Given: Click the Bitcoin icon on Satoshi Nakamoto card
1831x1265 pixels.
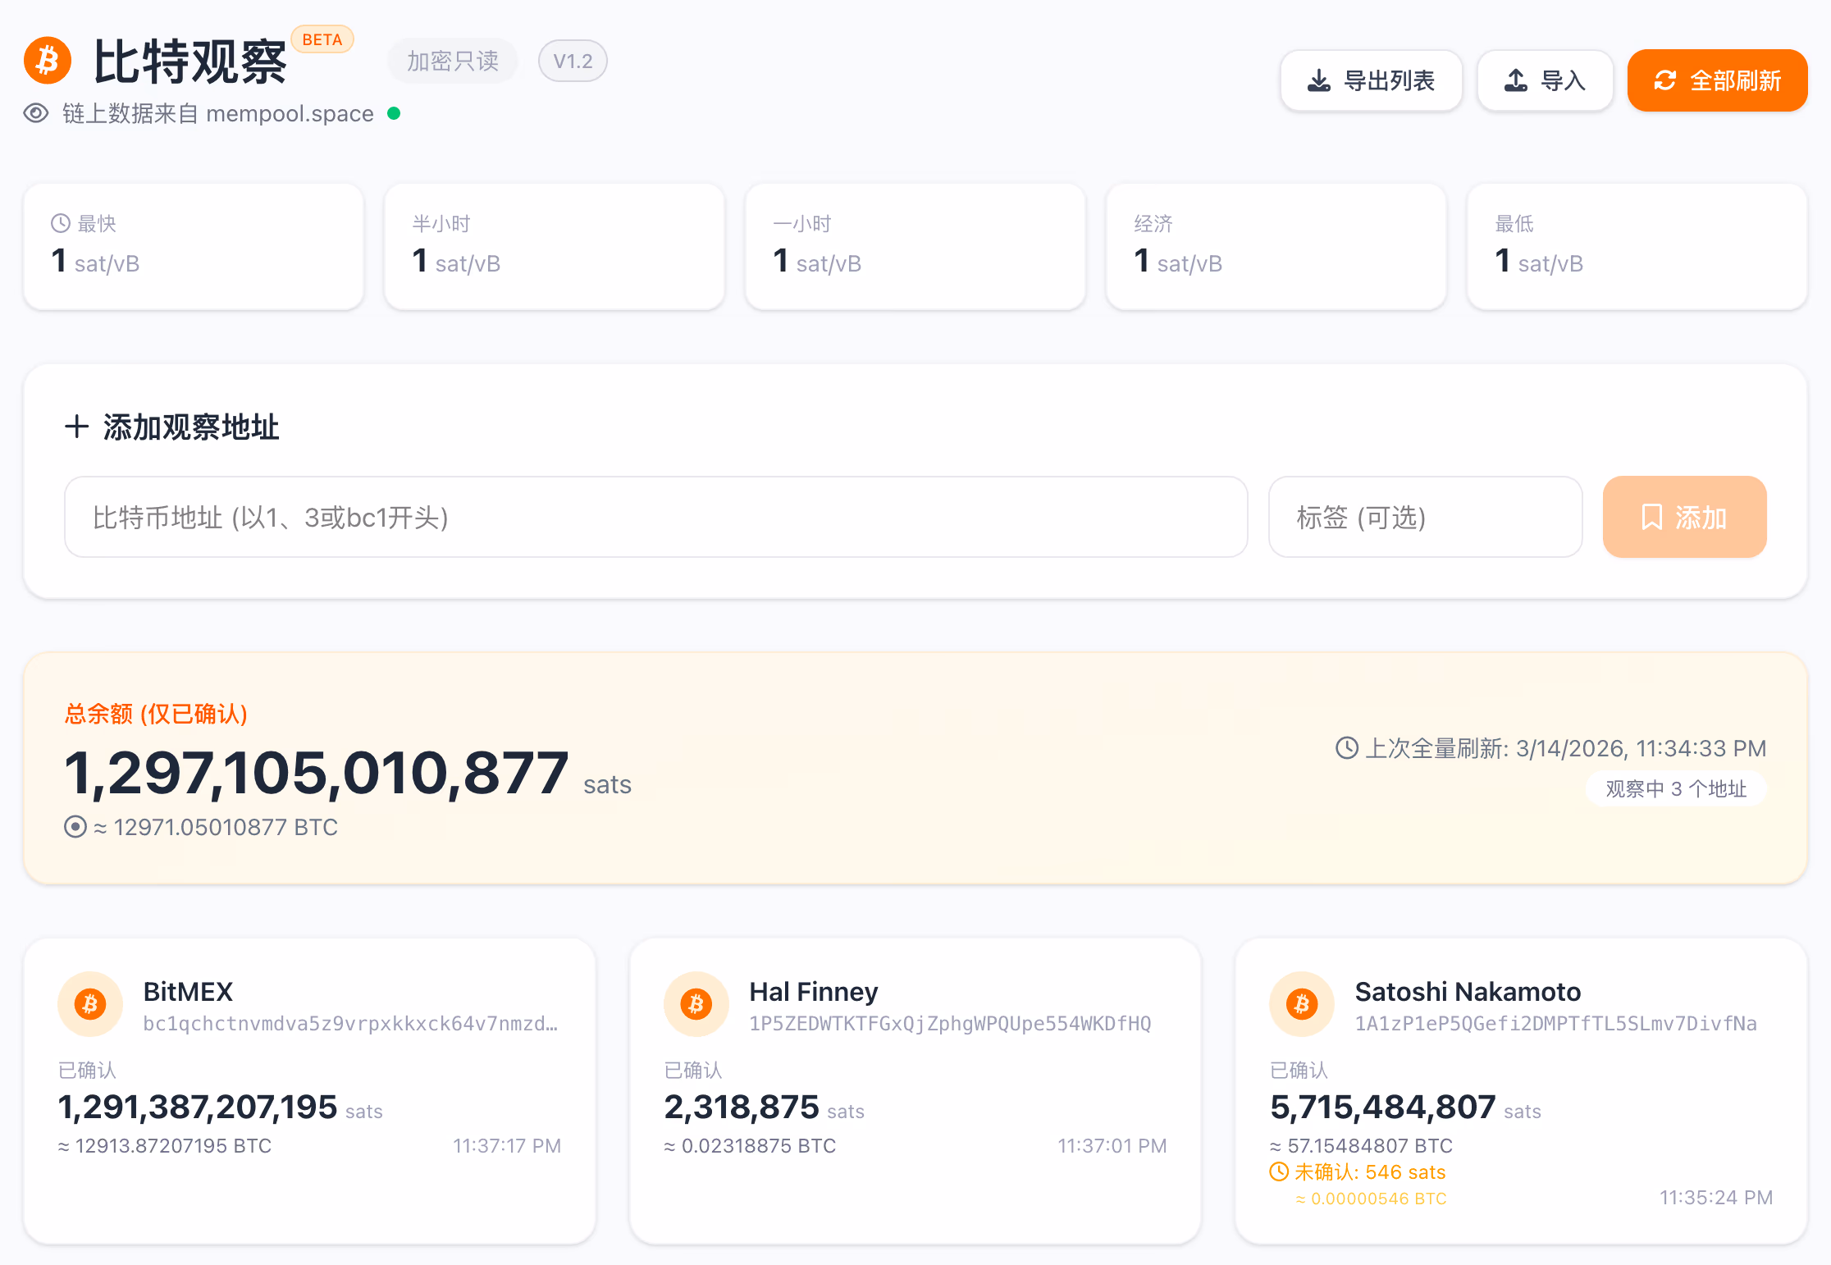Looking at the screenshot, I should 1302,1004.
